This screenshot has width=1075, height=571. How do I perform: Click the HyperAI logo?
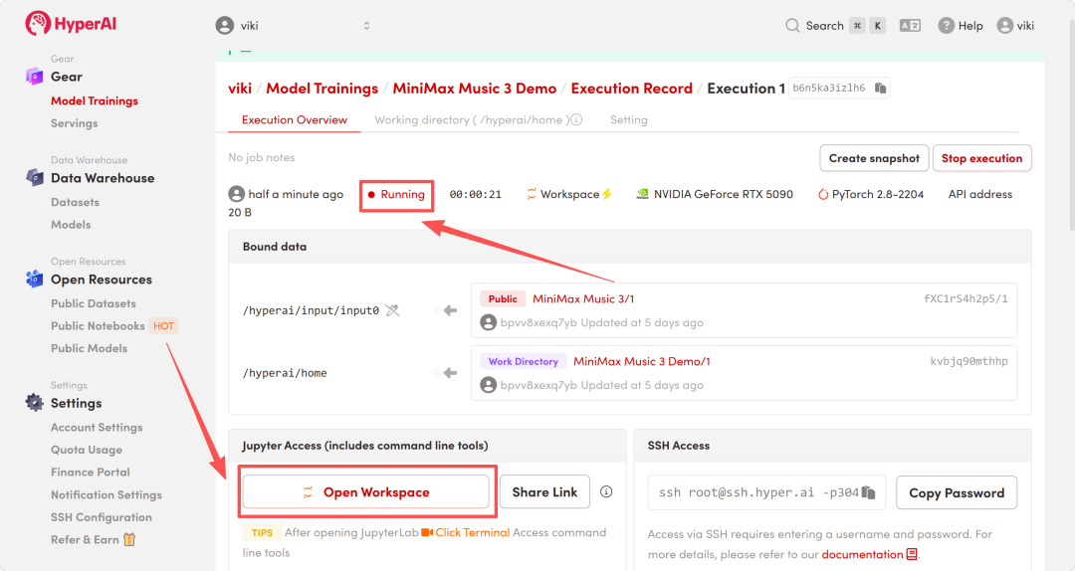point(71,24)
